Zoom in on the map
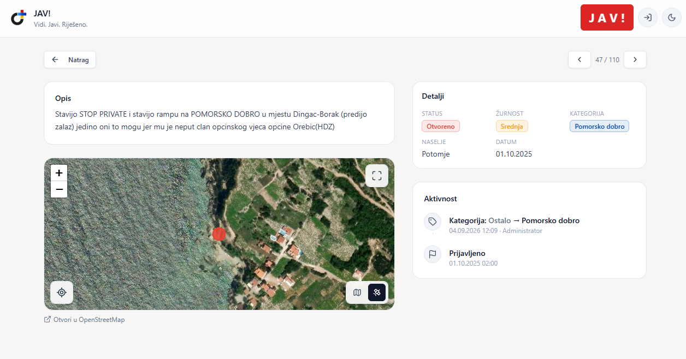This screenshot has height=359, width=686. click(x=59, y=173)
